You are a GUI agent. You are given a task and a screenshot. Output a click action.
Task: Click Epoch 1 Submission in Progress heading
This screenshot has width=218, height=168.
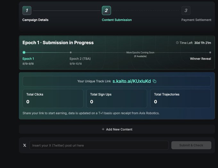tap(58, 42)
